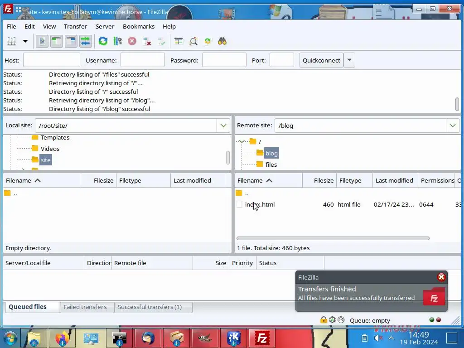The width and height of the screenshot is (464, 348).
Task: Open the Start menu orb
Action: 10,338
